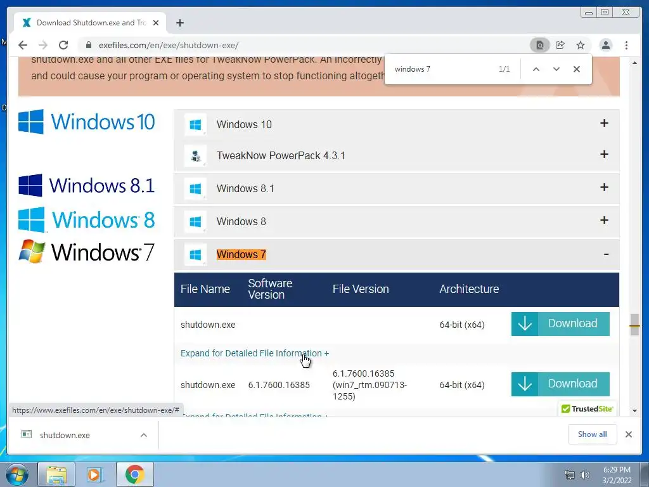The height and width of the screenshot is (487, 649).
Task: Expand the Windows 8.1 section
Action: [604, 187]
